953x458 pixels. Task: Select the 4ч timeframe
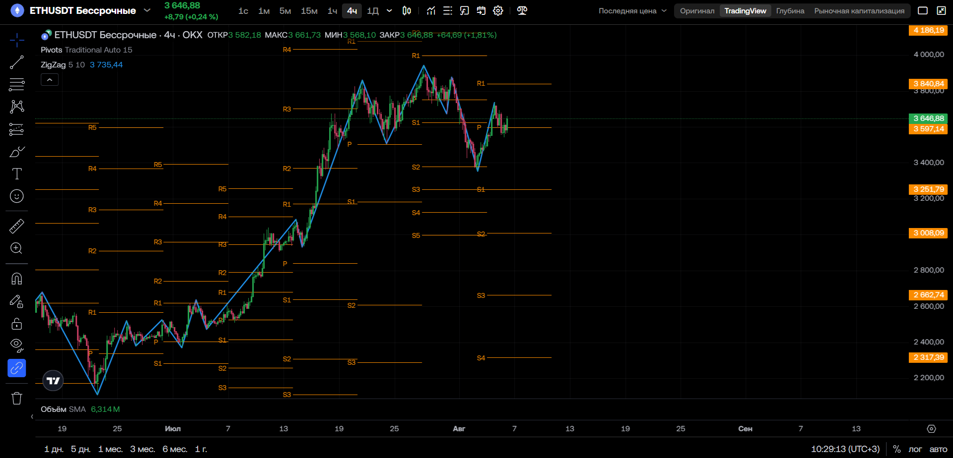coord(352,11)
